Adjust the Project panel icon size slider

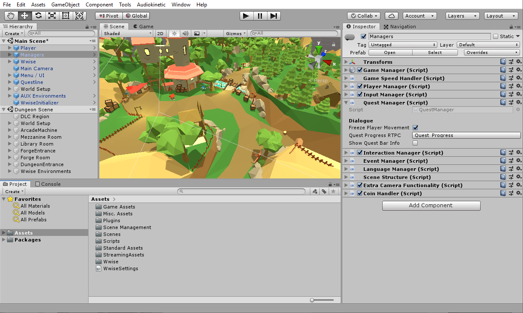pyautogui.click(x=313, y=300)
